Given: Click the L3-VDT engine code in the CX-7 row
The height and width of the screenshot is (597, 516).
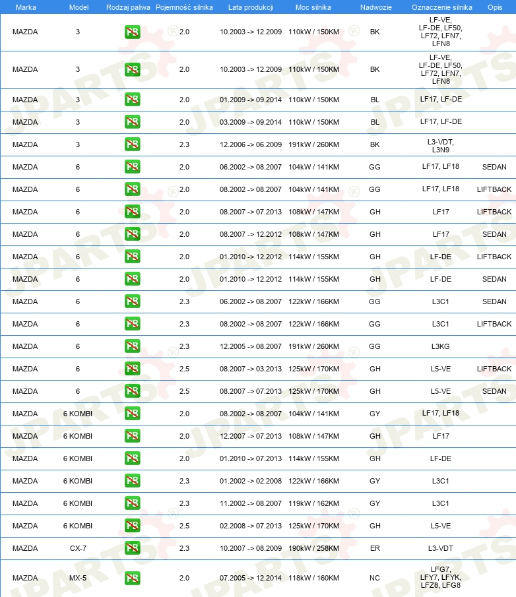Looking at the screenshot, I should 441,548.
